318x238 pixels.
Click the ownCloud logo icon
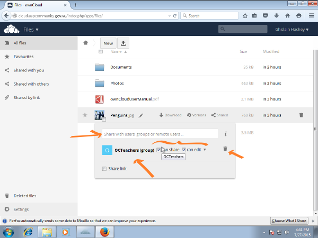12,29
